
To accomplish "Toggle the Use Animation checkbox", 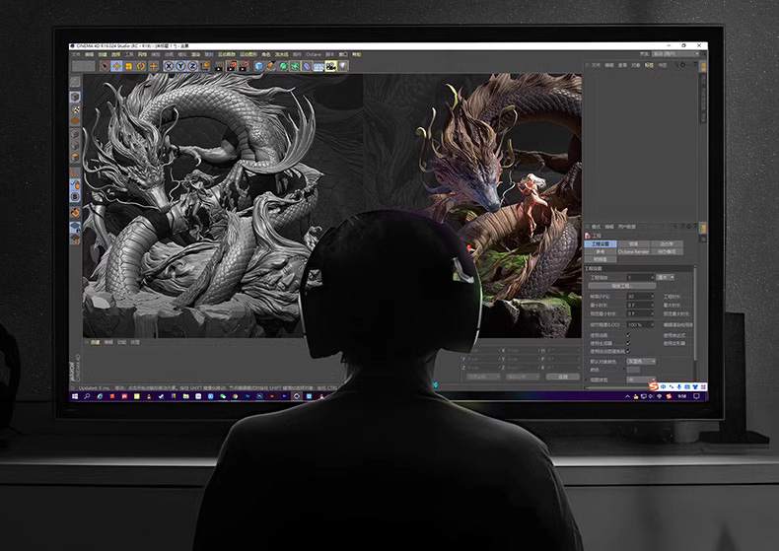I will click(x=628, y=334).
